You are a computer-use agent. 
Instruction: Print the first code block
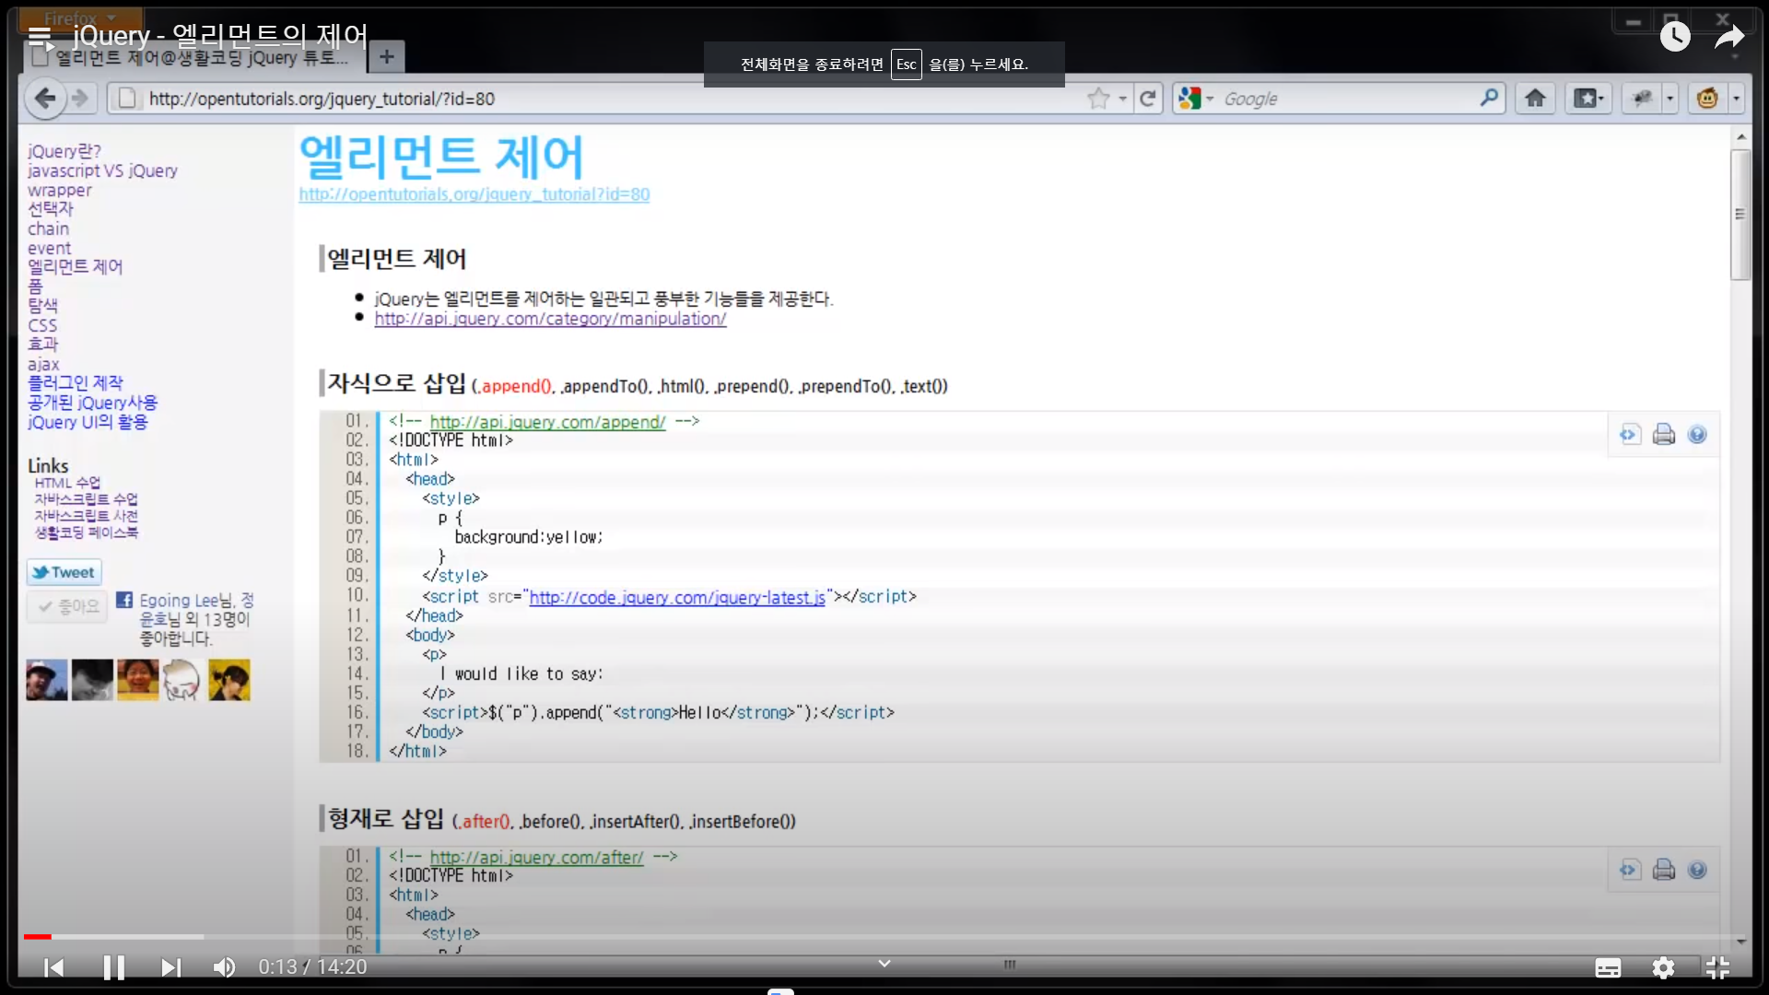pyautogui.click(x=1663, y=435)
